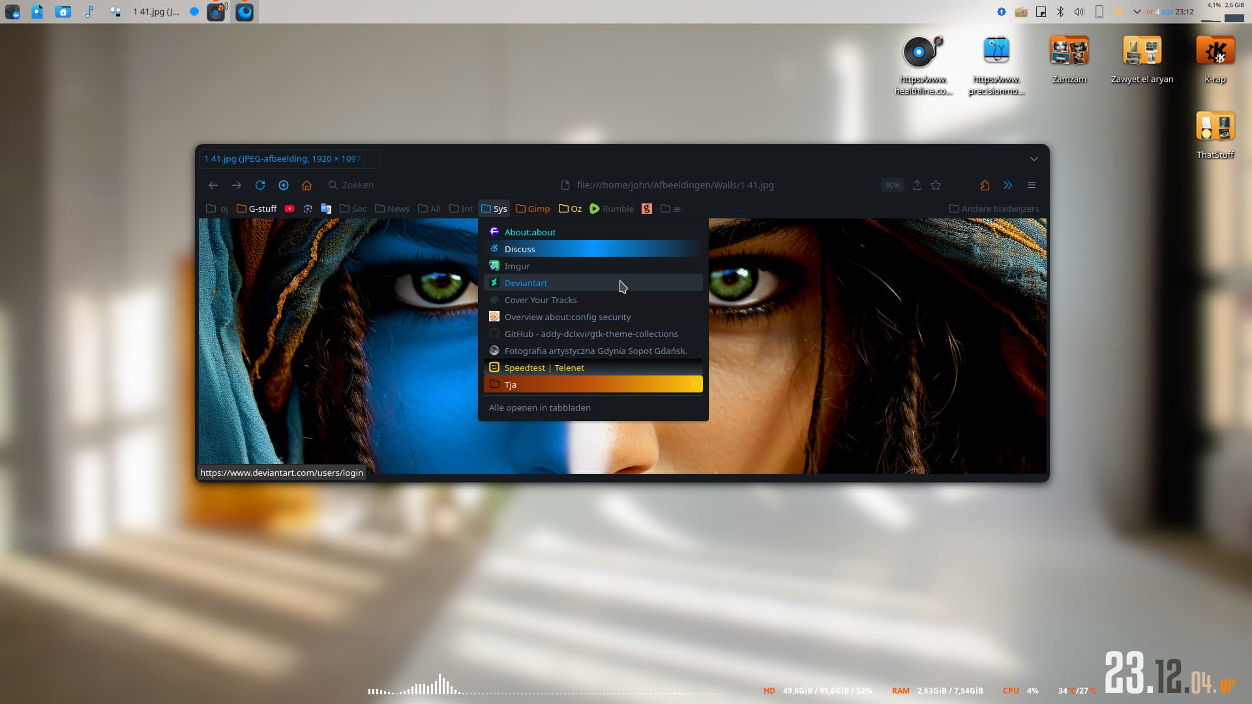Screen dimensions: 1252x704
Task: Open the Google Lens bookmark icon
Action: (x=308, y=209)
